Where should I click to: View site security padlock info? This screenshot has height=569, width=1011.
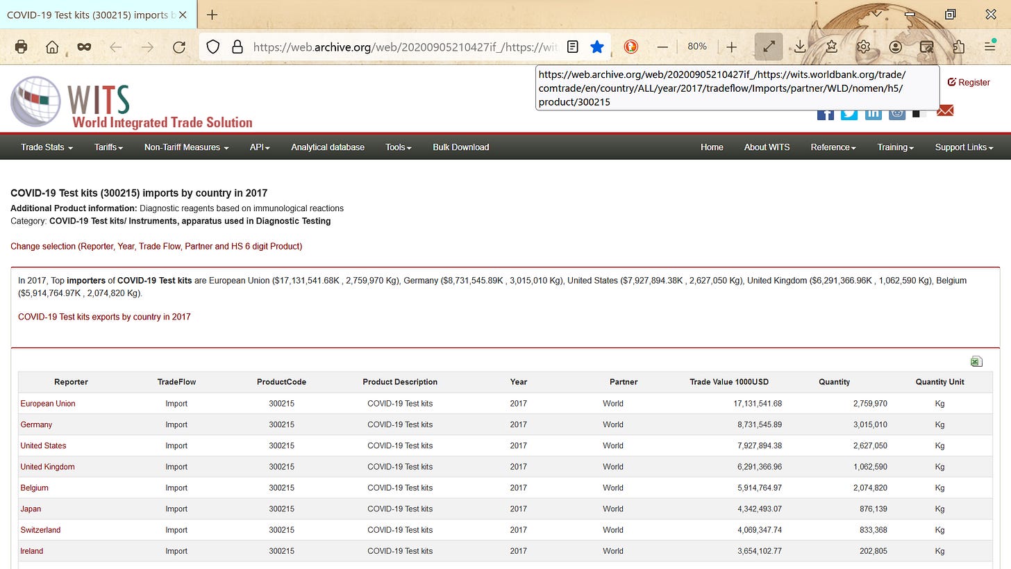coord(237,47)
